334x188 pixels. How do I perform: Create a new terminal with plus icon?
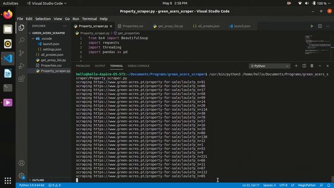pyautogui.click(x=296, y=66)
